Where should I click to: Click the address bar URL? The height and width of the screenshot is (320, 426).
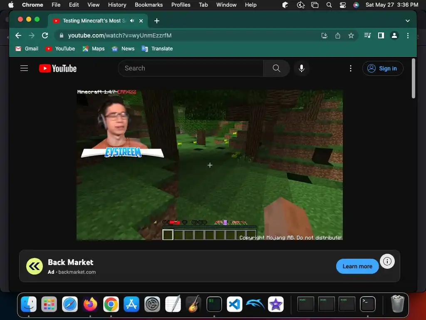[x=120, y=35]
